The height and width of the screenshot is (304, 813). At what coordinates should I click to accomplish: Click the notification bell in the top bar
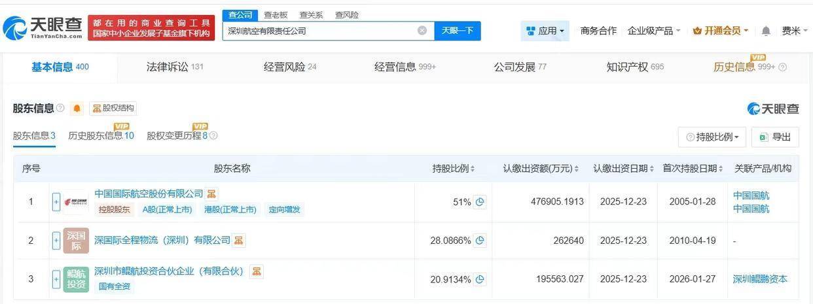[x=766, y=31]
